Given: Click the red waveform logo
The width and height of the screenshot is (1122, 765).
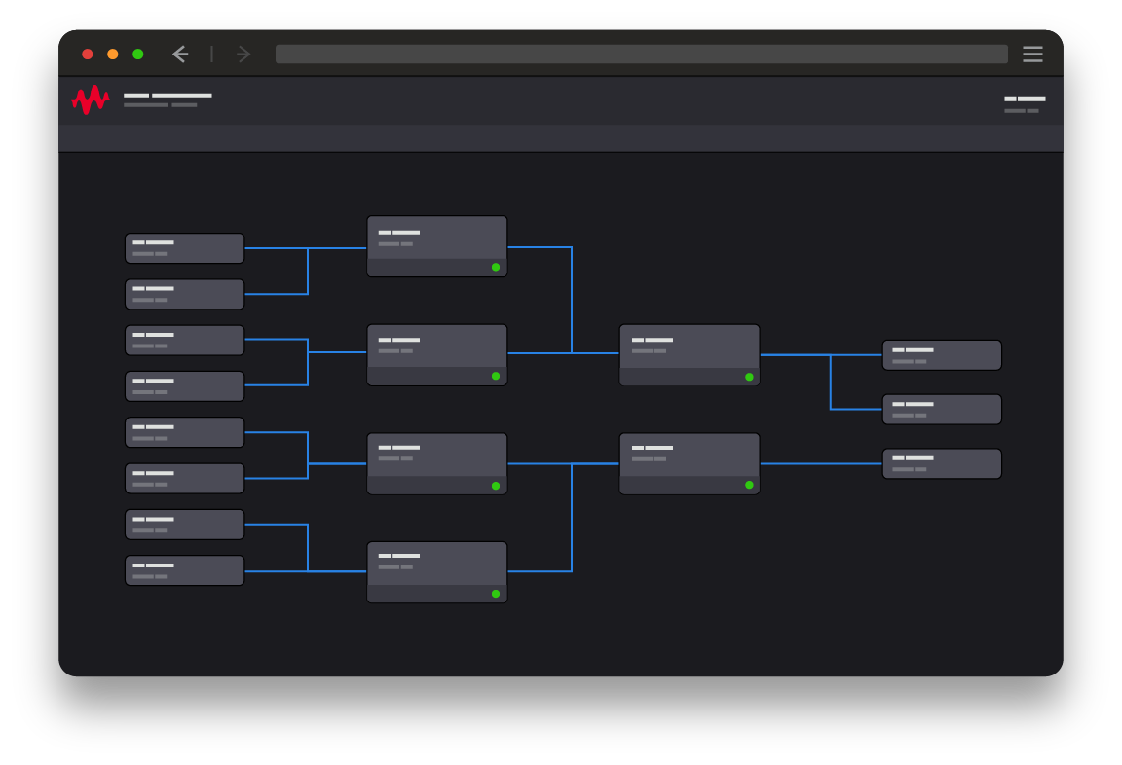Looking at the screenshot, I should (x=91, y=99).
